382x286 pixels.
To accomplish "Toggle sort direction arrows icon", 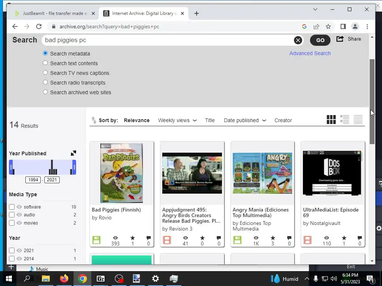I will pos(94,120).
